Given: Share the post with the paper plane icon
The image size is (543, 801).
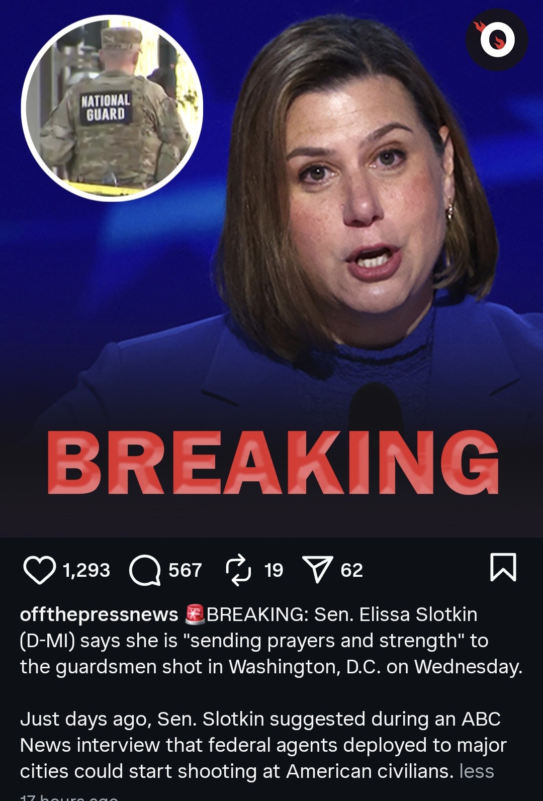Looking at the screenshot, I should click(317, 569).
